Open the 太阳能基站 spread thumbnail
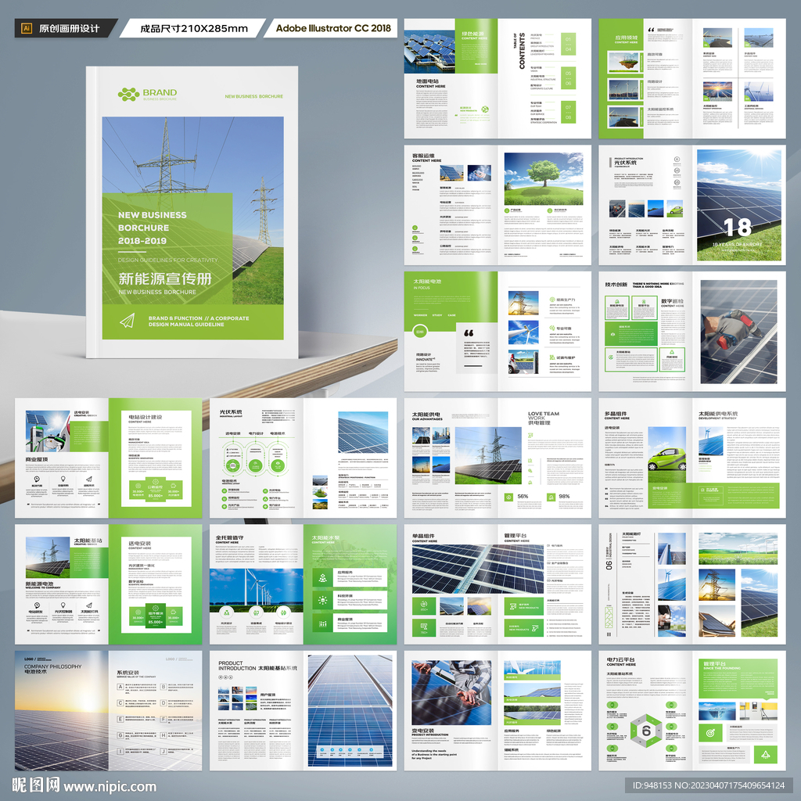The height and width of the screenshot is (801, 801). 108,584
